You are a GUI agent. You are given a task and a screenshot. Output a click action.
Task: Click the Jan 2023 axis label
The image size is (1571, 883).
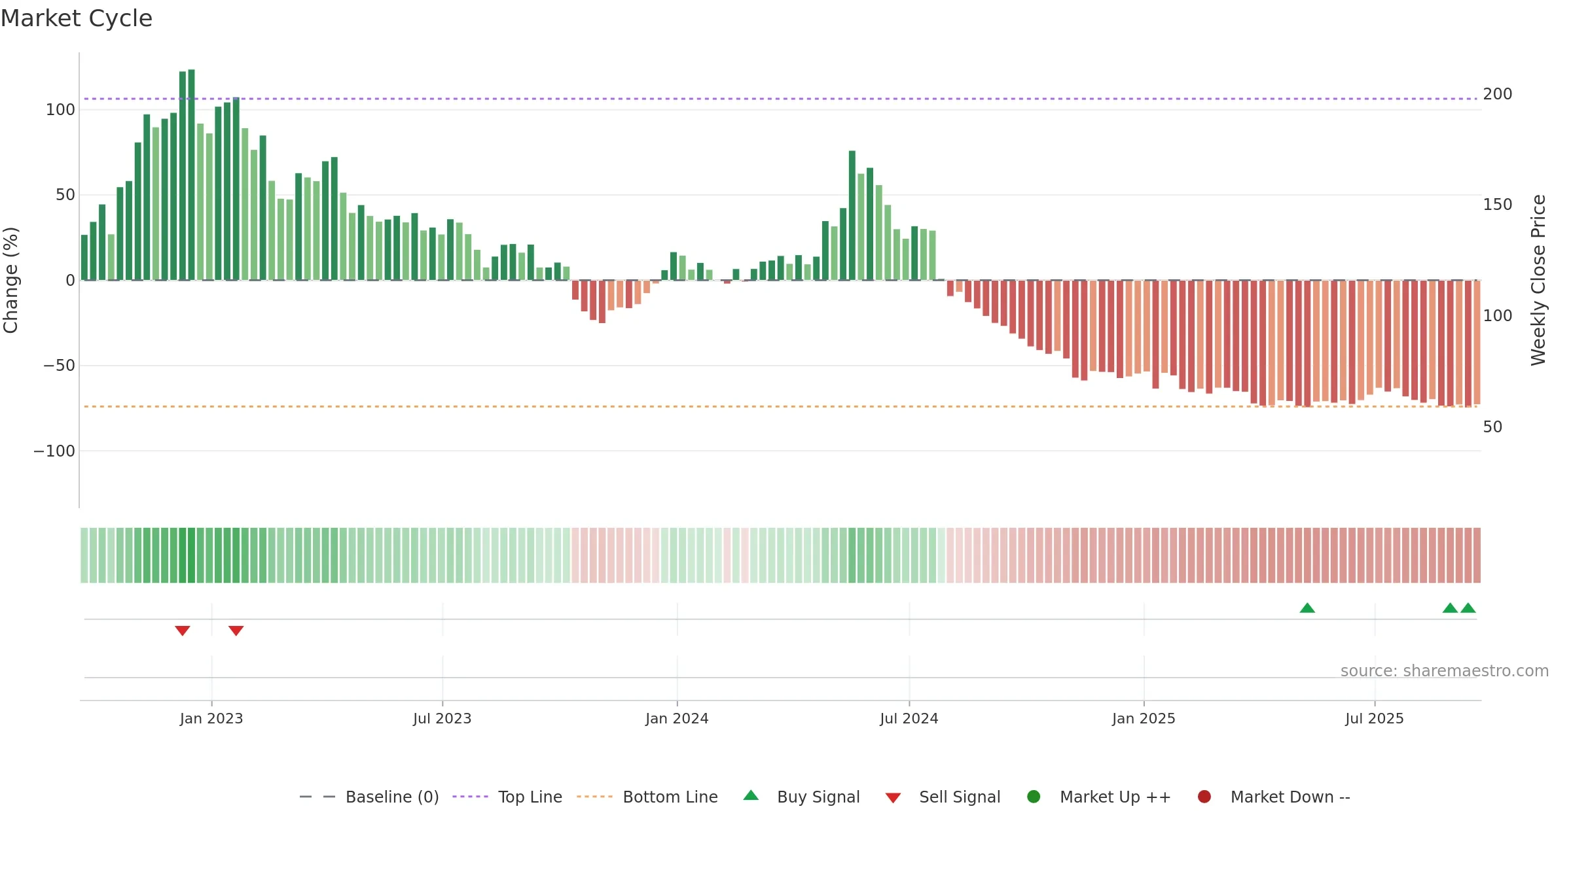click(x=211, y=718)
